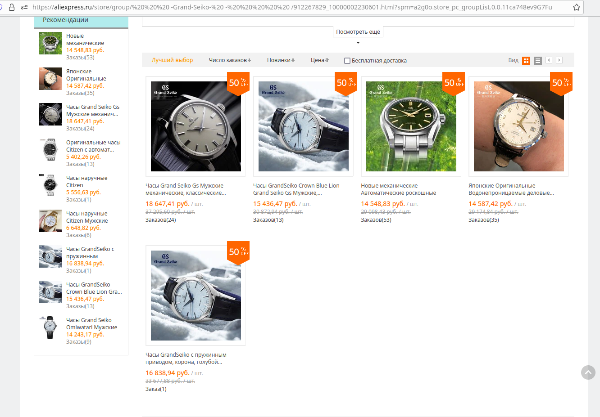Click crossed-out price 29 174,84 руб.
The height and width of the screenshot is (417, 600).
(493, 212)
